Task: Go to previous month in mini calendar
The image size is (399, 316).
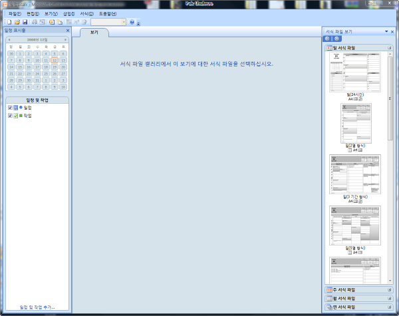Action: click(x=9, y=40)
